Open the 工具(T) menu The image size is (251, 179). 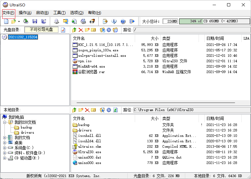point(59,13)
